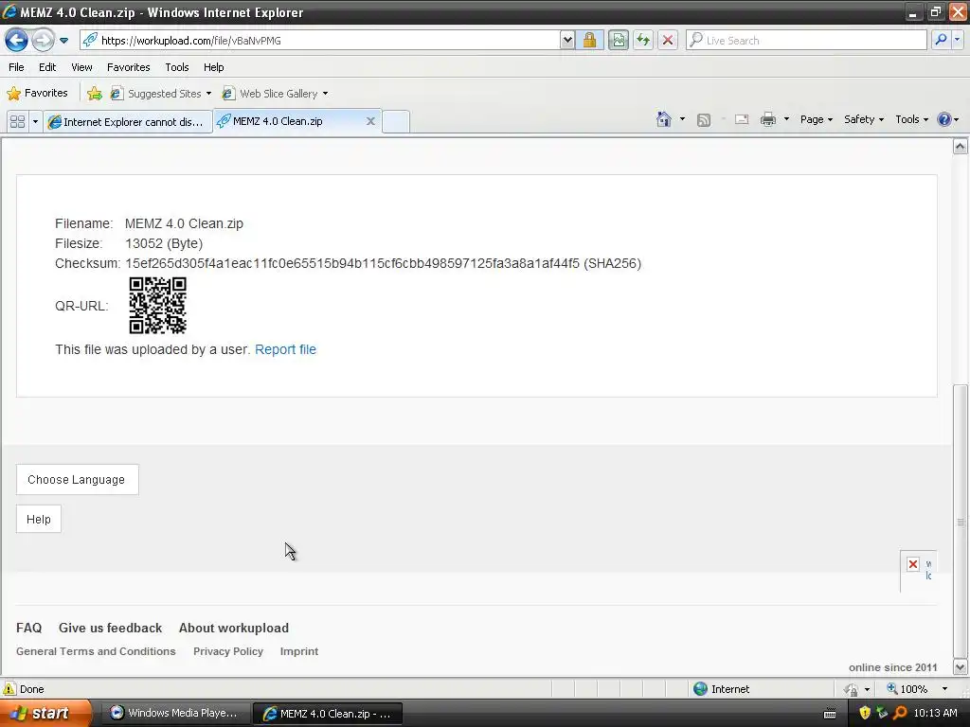The height and width of the screenshot is (727, 970).
Task: Open the Windows Start button
Action: point(45,713)
